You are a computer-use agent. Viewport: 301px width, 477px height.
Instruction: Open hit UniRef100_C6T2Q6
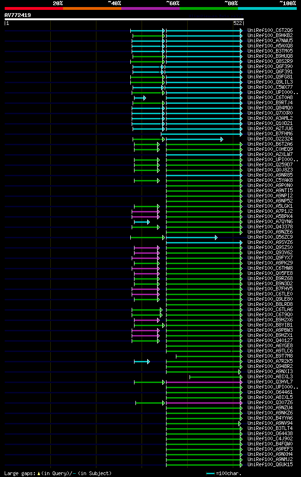(x=270, y=31)
